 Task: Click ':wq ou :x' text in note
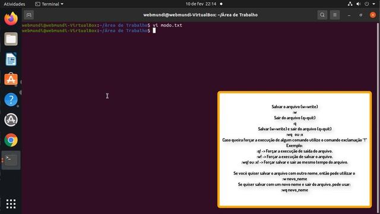(294, 134)
